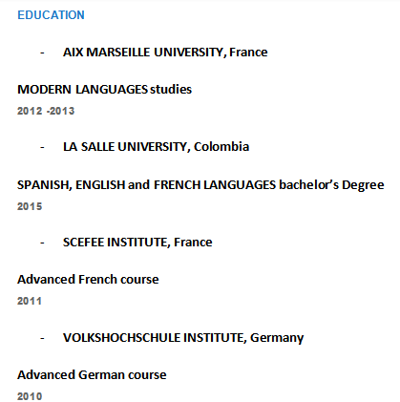Select the AIX MARSEILLE UNIVERSITY, France entry
The width and height of the screenshot is (400, 402).
(165, 52)
